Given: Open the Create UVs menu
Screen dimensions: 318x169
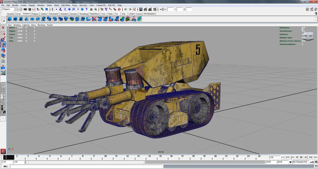Looking at the screenshot, I should 101,5.
